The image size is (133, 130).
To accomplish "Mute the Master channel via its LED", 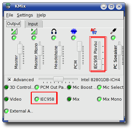I will [x=14, y=38].
